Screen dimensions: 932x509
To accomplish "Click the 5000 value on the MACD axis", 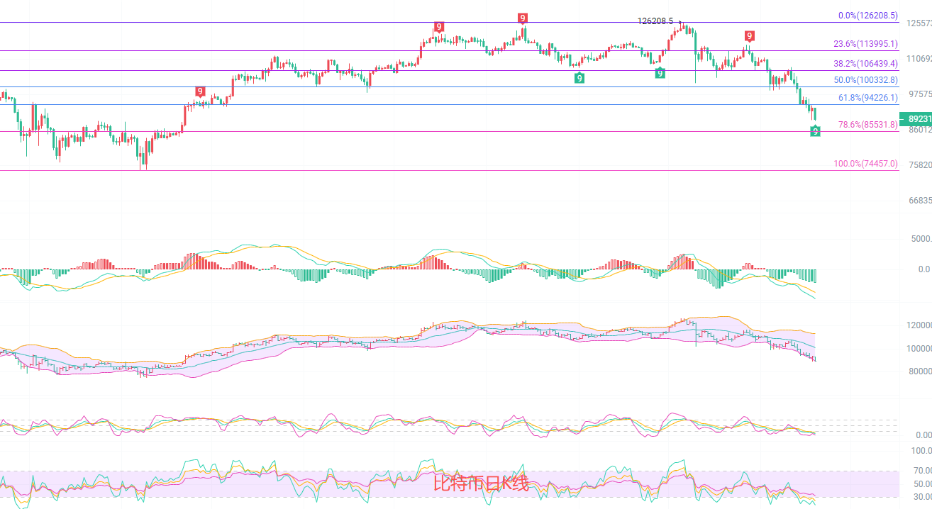I will click(919, 239).
